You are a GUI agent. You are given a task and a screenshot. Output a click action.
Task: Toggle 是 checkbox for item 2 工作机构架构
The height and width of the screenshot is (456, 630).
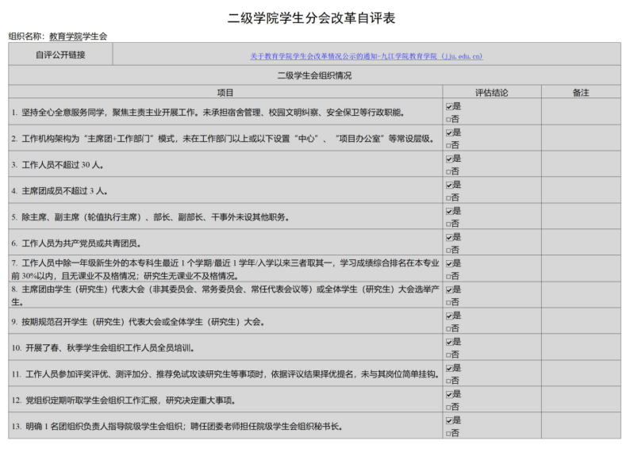click(449, 133)
